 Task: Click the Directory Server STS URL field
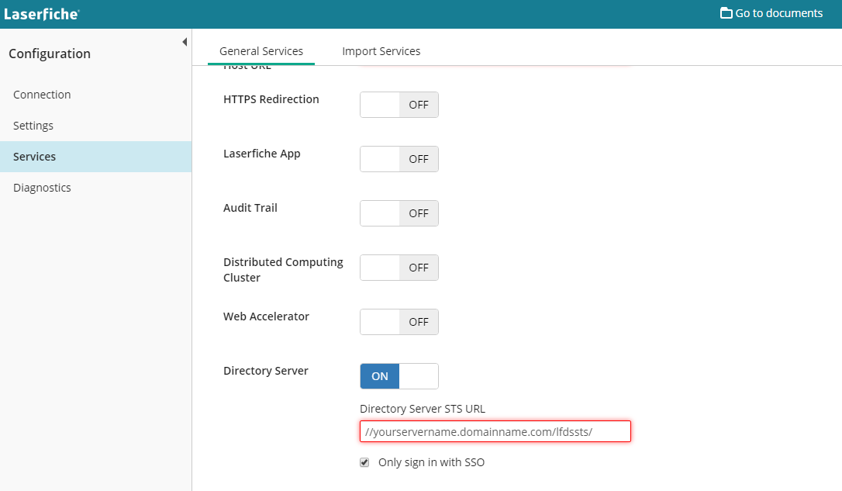pos(495,431)
